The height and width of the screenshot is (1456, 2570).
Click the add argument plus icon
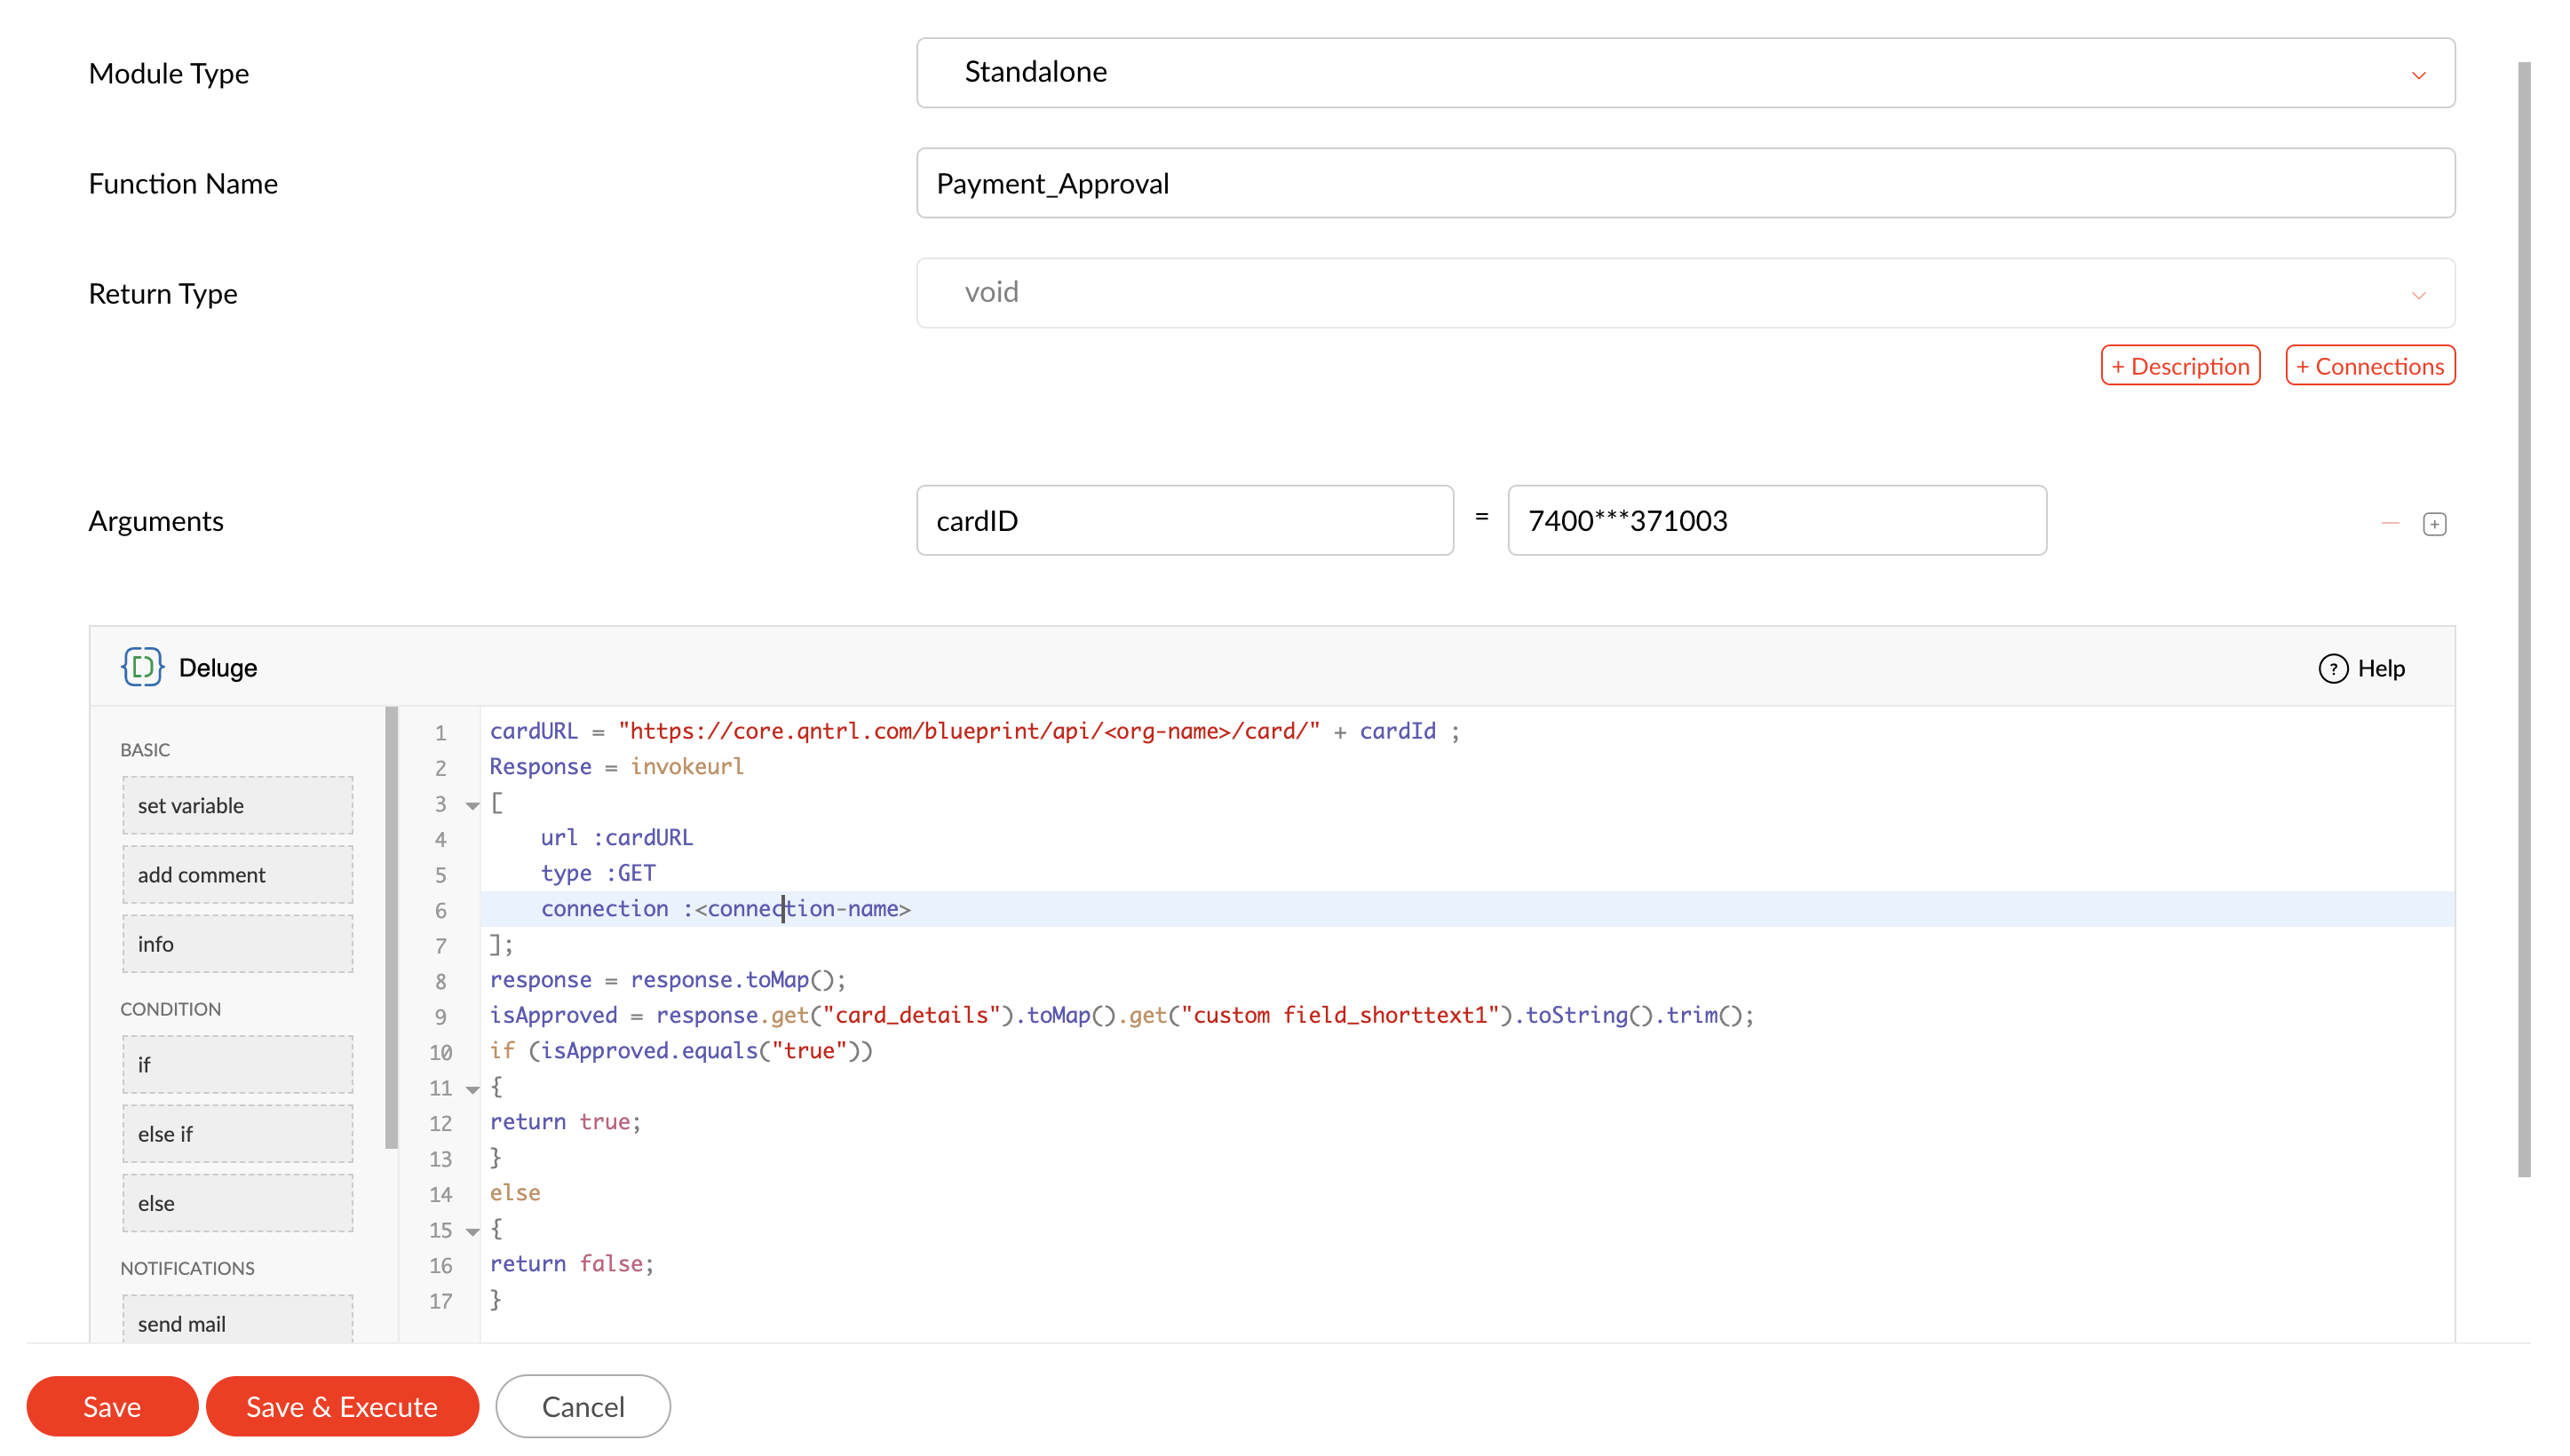(2434, 524)
